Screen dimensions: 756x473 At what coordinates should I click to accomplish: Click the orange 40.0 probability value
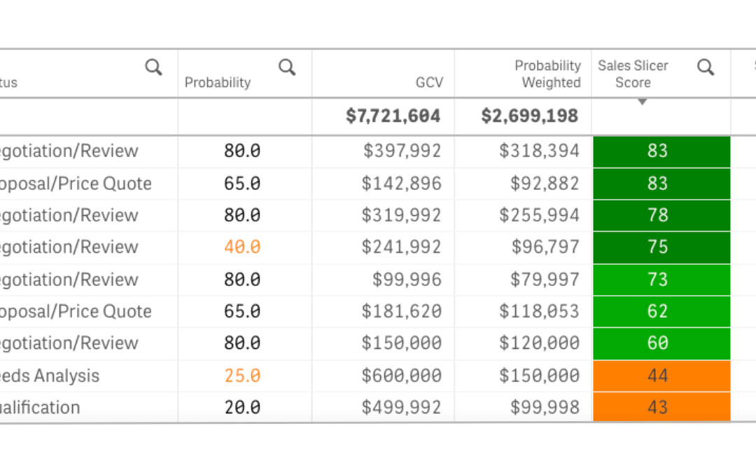point(242,247)
